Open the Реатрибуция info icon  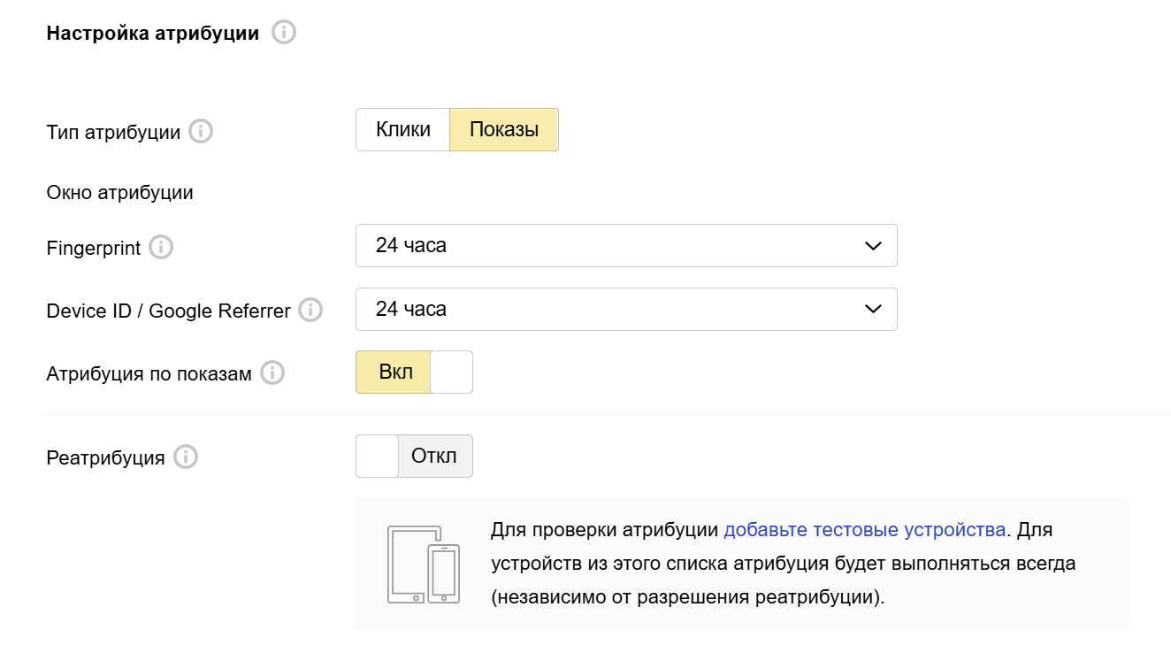pyautogui.click(x=186, y=457)
